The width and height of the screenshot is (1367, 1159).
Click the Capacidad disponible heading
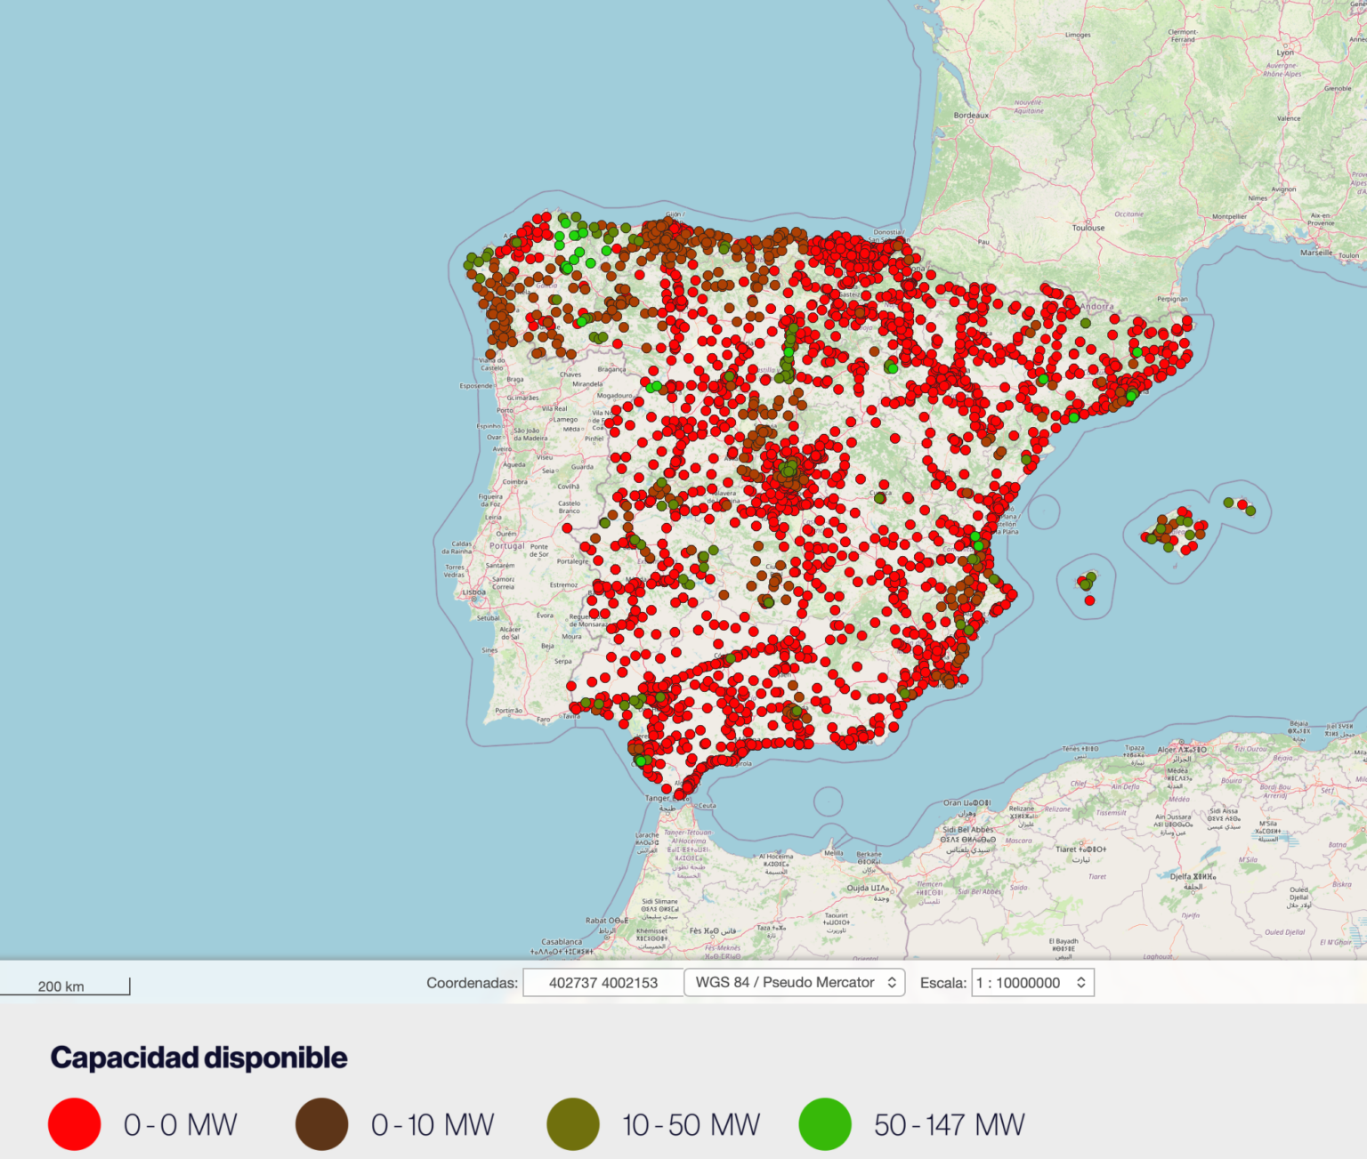click(198, 1058)
